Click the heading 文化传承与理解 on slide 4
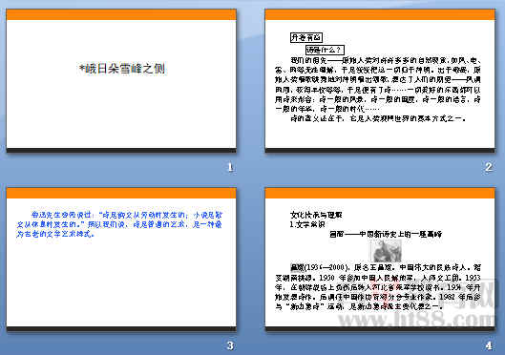505x355 pixels. [x=316, y=215]
